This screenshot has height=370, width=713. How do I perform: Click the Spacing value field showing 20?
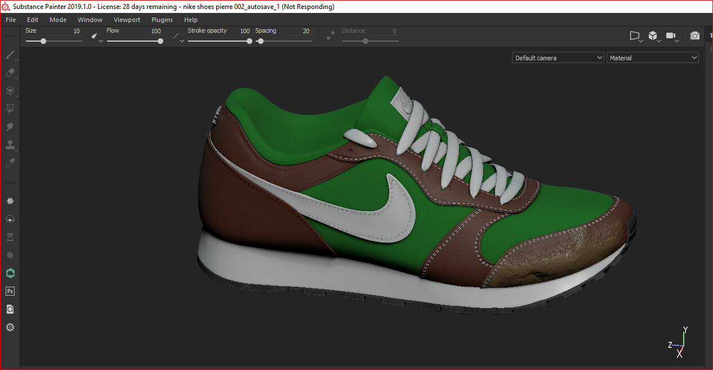pos(300,31)
